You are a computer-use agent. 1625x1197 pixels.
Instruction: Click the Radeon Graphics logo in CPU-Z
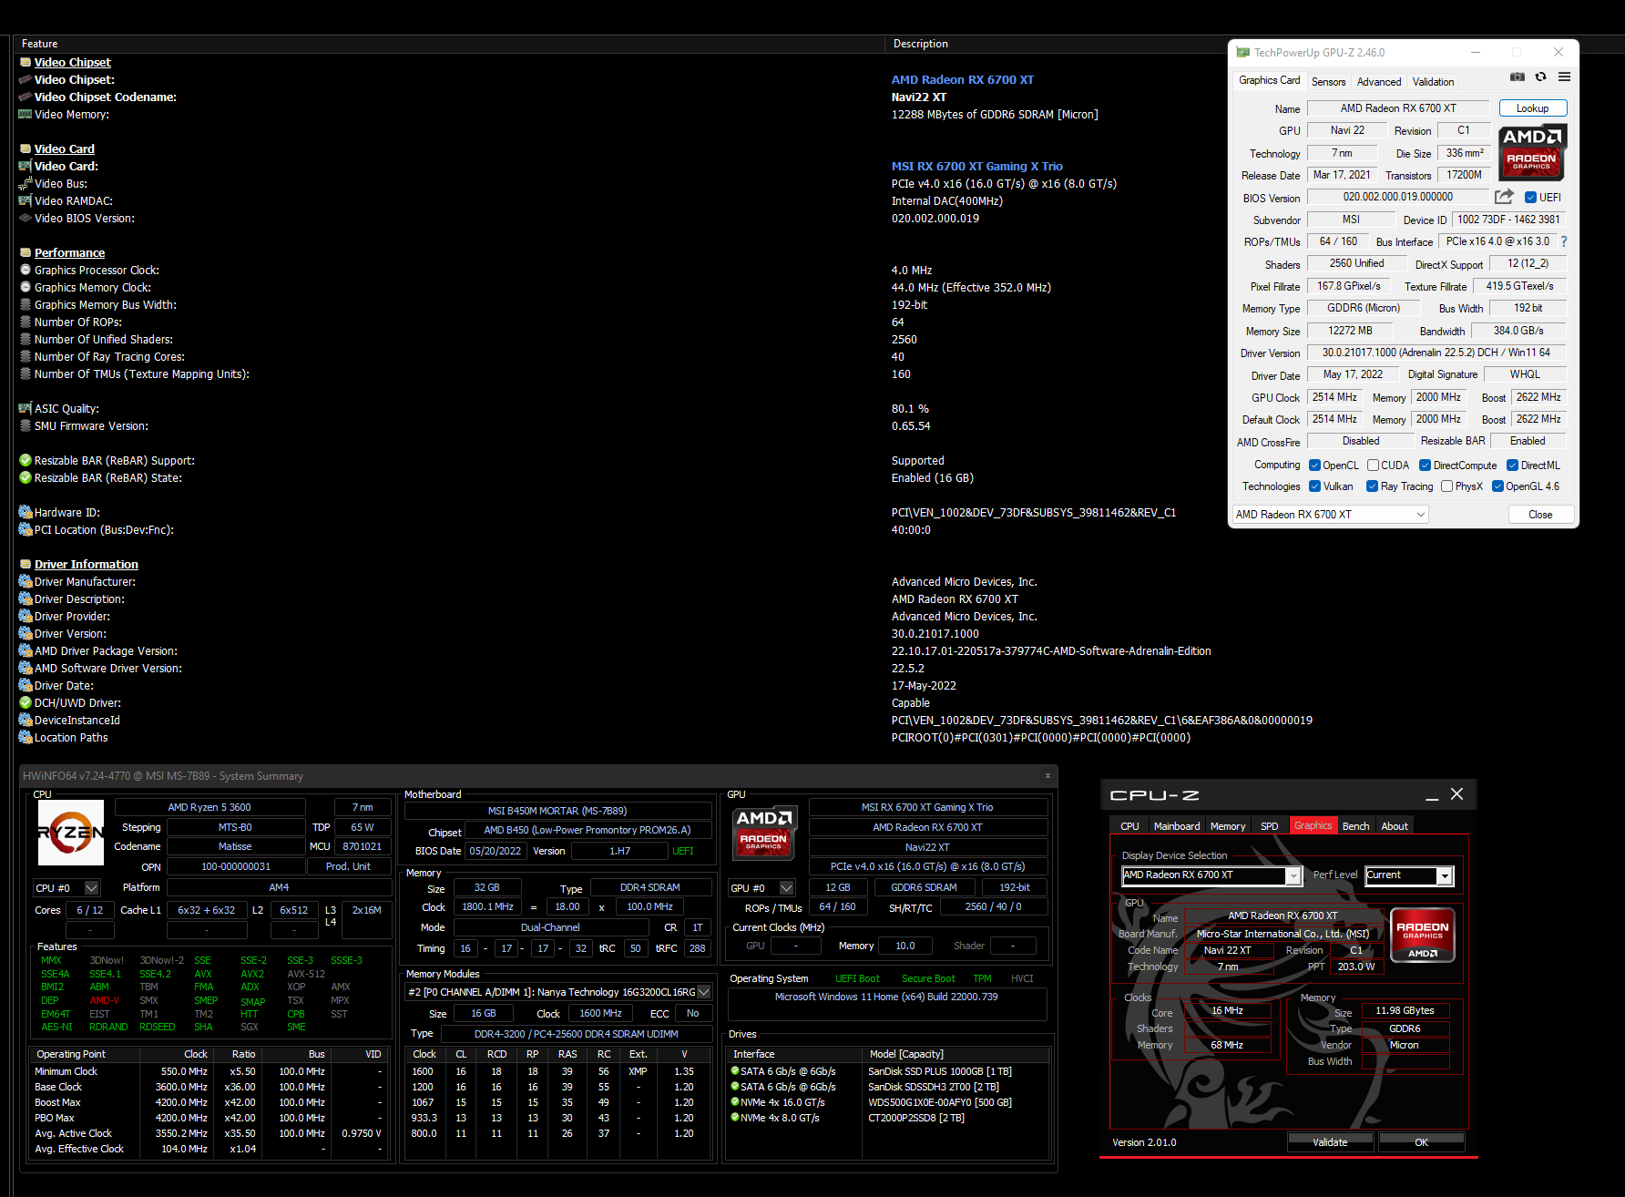point(1423,936)
